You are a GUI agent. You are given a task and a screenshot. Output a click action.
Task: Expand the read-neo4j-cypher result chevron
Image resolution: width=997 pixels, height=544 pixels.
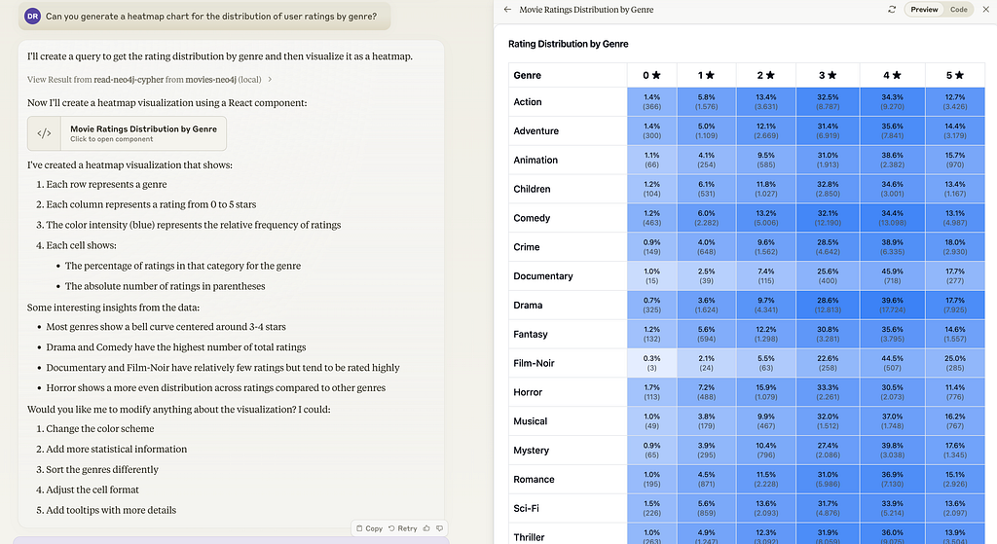tap(270, 80)
